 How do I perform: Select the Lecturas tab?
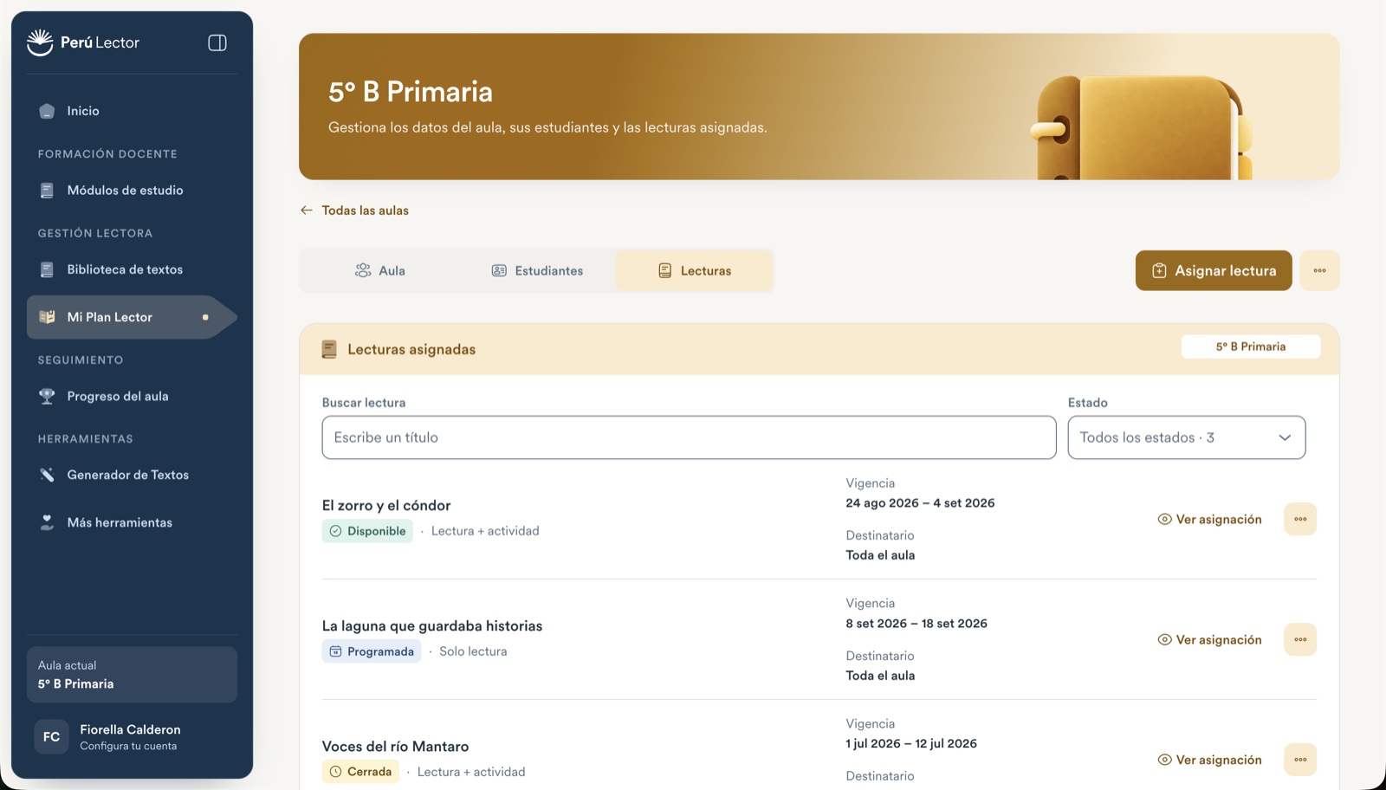point(694,270)
